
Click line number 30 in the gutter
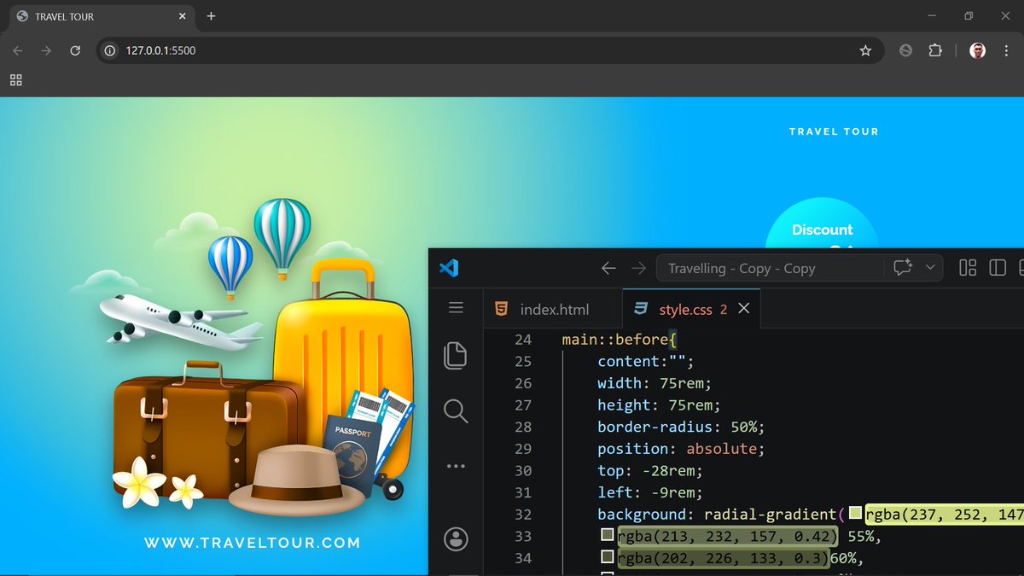coord(522,471)
